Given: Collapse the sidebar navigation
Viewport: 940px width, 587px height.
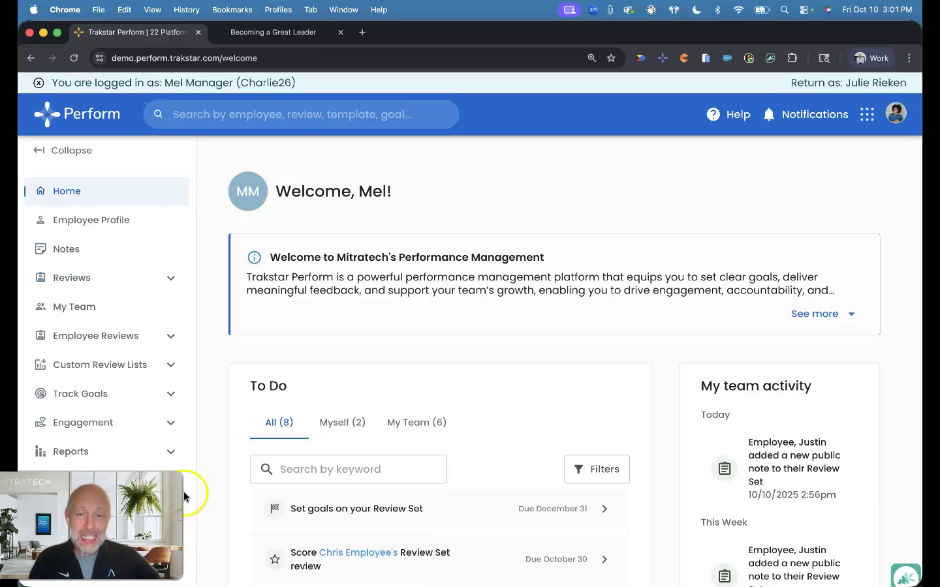Looking at the screenshot, I should [63, 150].
